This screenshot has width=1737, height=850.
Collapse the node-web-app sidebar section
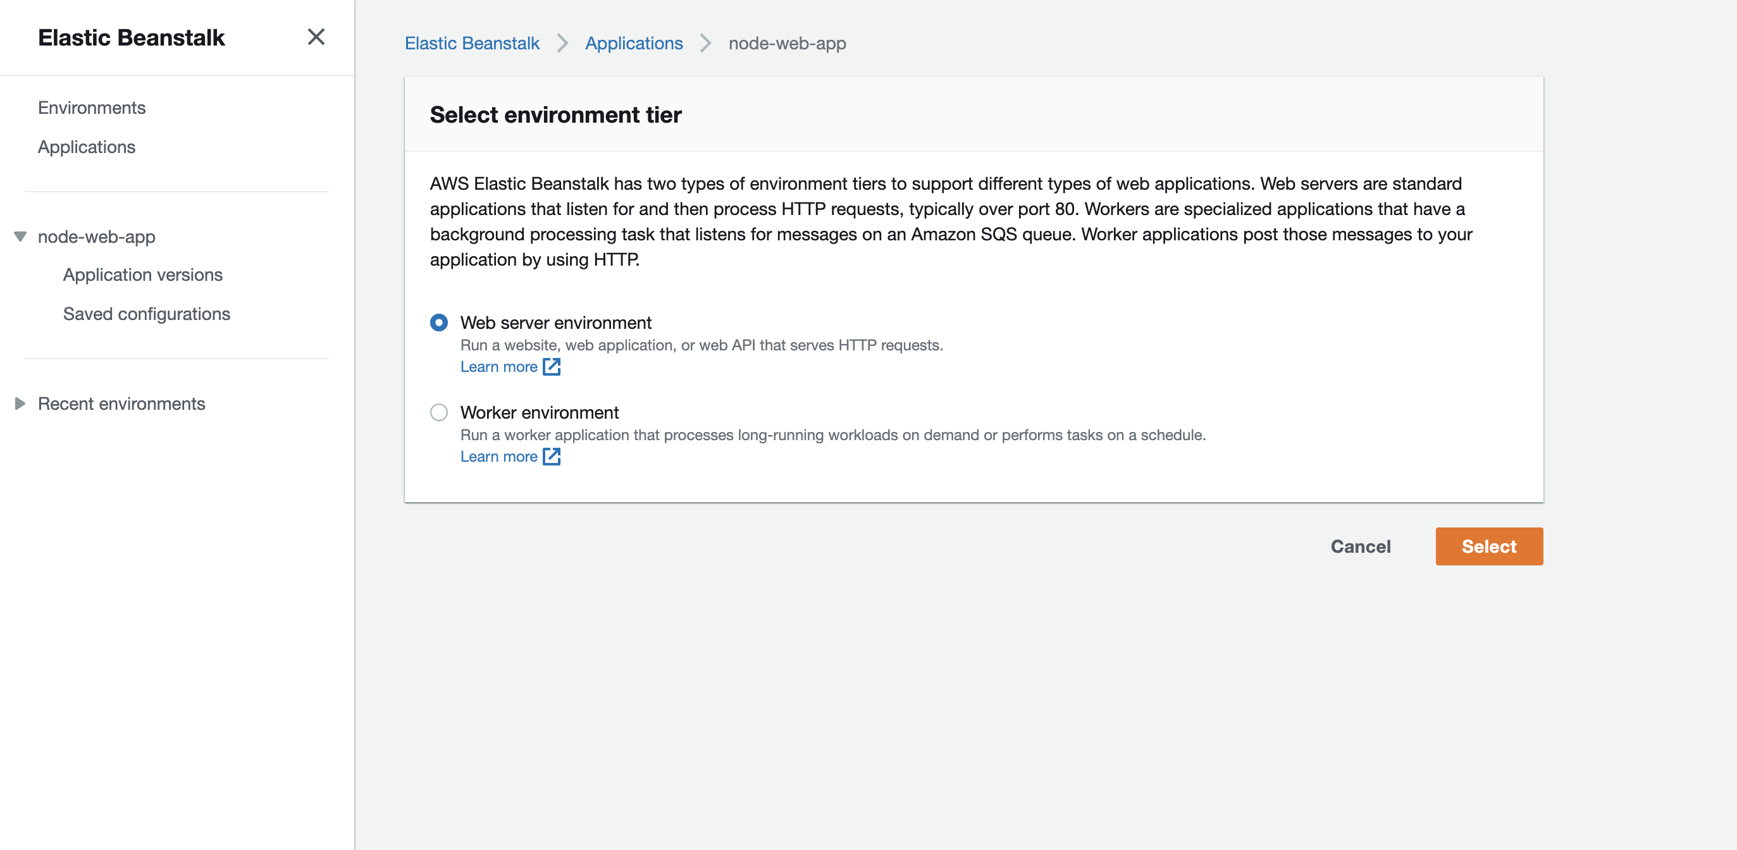point(20,237)
